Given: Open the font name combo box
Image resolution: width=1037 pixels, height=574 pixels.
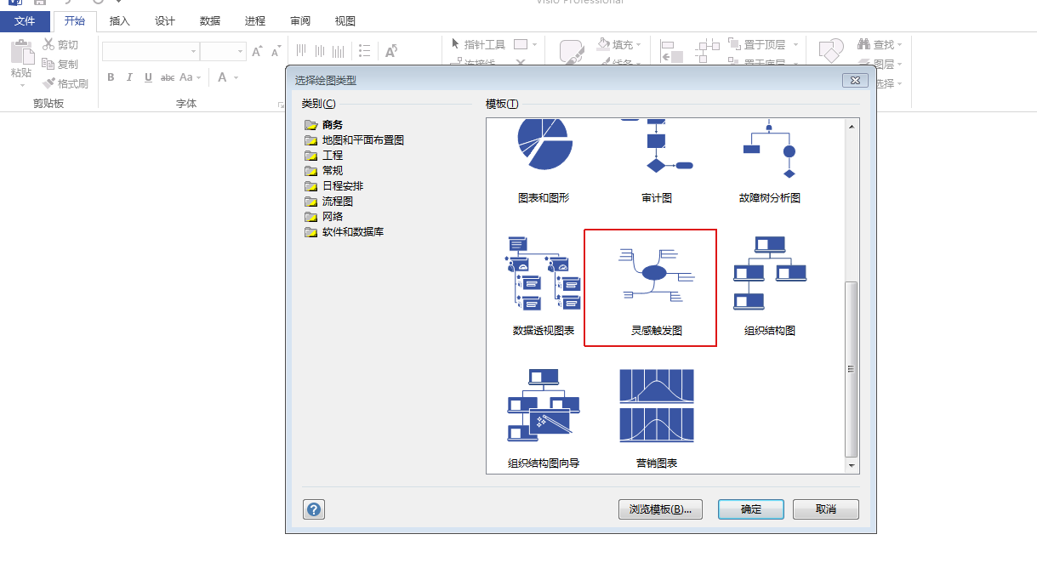Looking at the screenshot, I should click(x=151, y=52).
